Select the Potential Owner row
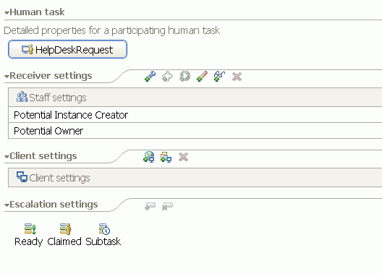The height and width of the screenshot is (274, 382). [x=195, y=131]
